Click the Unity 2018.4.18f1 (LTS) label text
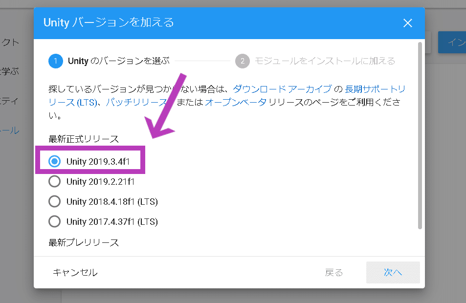Image resolution: width=466 pixels, height=303 pixels. click(112, 202)
